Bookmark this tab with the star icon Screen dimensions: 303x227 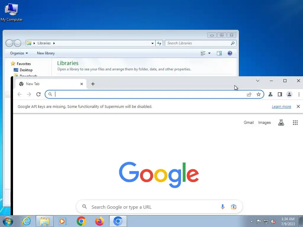tap(259, 94)
